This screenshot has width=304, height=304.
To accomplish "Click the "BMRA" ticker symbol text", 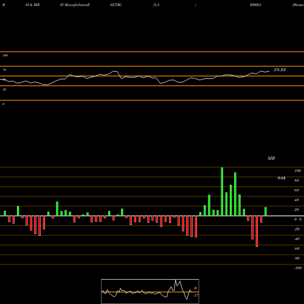I will tap(255, 5).
